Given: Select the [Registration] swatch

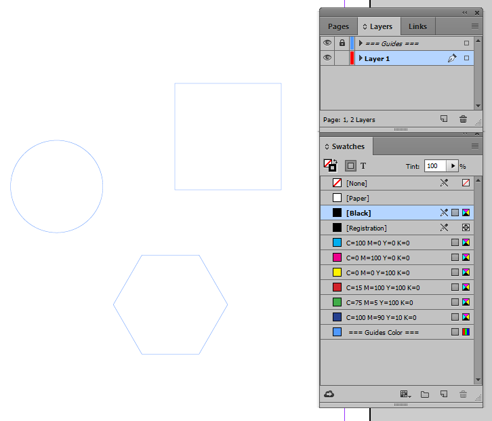Looking at the screenshot, I should coord(397,228).
